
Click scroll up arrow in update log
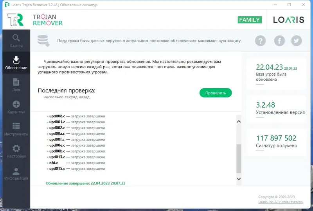coord(239,121)
